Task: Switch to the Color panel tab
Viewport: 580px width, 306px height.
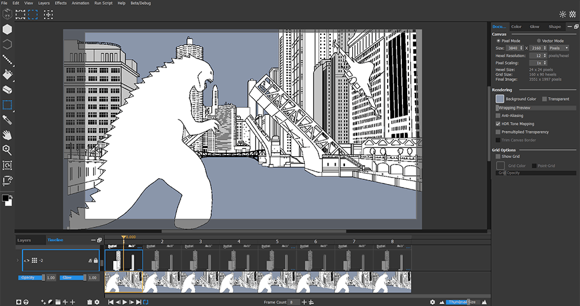Action: tap(516, 27)
